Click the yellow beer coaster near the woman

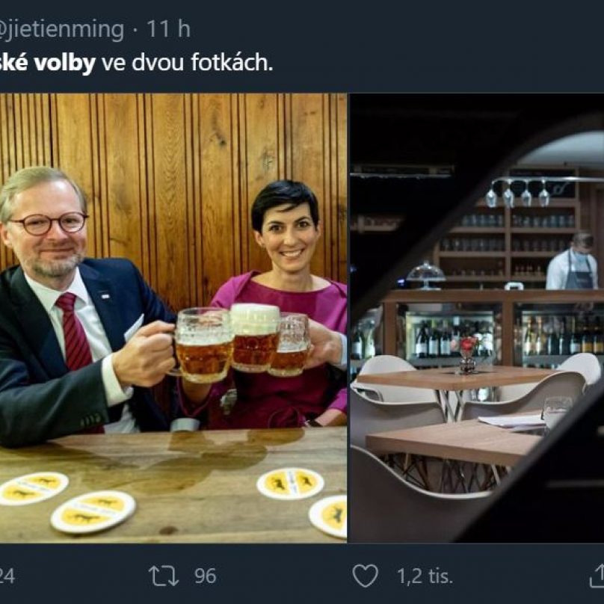point(291,484)
